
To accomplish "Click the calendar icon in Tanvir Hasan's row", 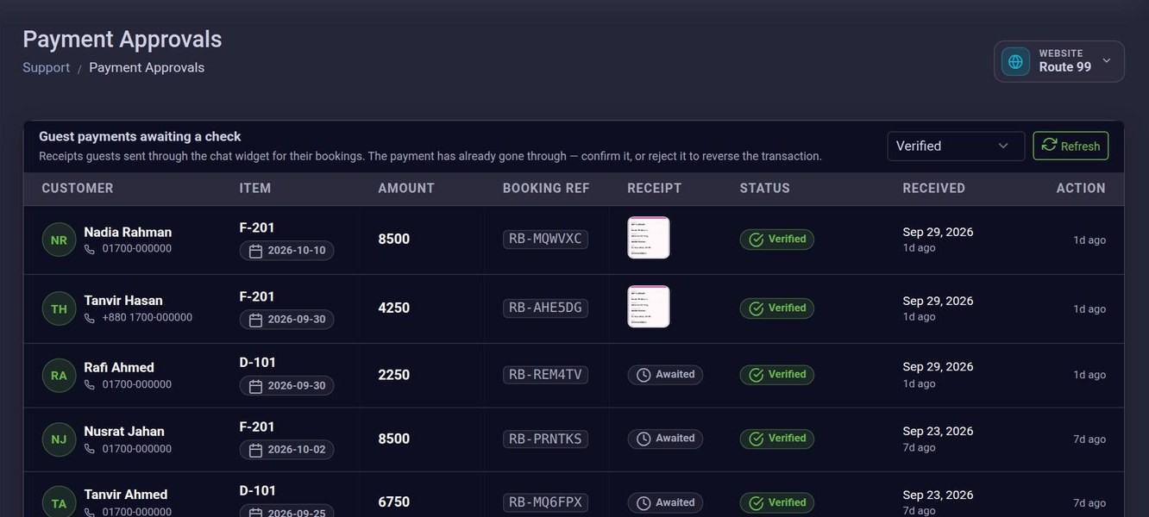I will (x=255, y=320).
